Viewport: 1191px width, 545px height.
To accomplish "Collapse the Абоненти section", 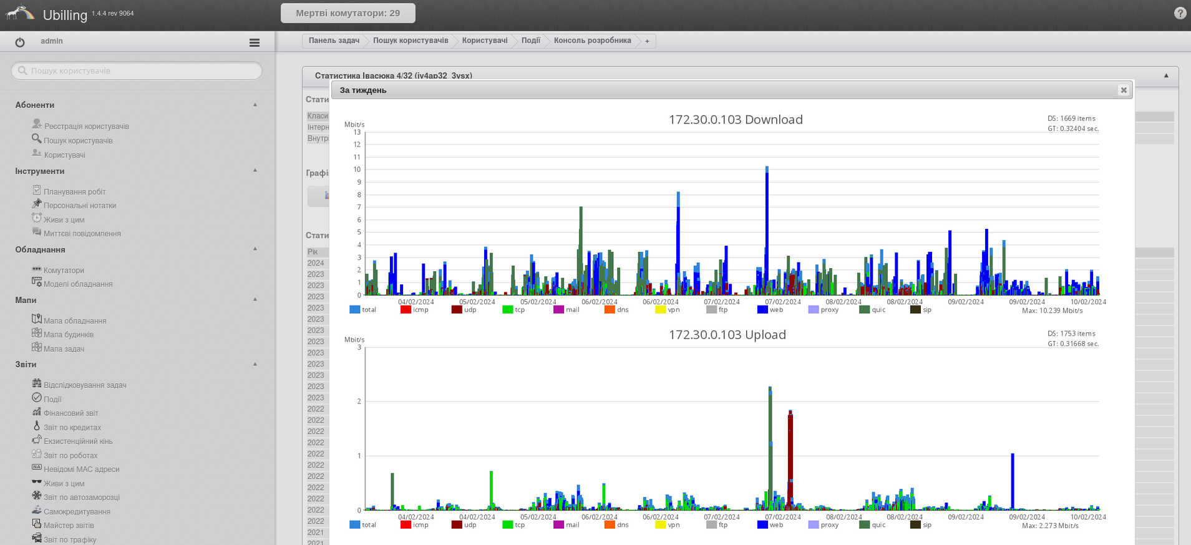I will (x=255, y=105).
